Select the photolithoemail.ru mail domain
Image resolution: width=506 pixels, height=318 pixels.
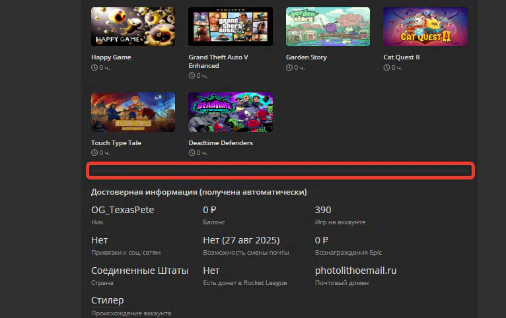[x=355, y=270]
